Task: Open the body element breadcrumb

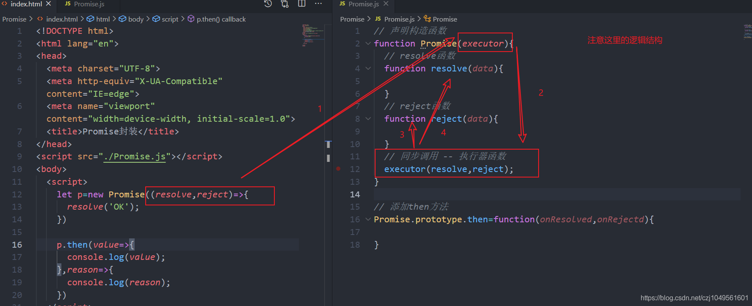Action: [x=131, y=19]
